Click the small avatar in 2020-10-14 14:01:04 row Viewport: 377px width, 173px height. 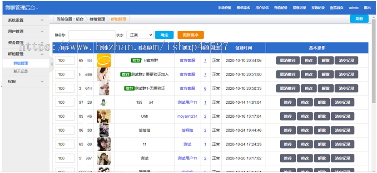tap(104, 102)
